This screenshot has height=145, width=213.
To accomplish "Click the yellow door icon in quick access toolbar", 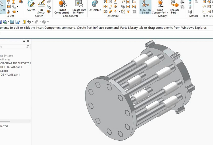I will coord(24,22).
